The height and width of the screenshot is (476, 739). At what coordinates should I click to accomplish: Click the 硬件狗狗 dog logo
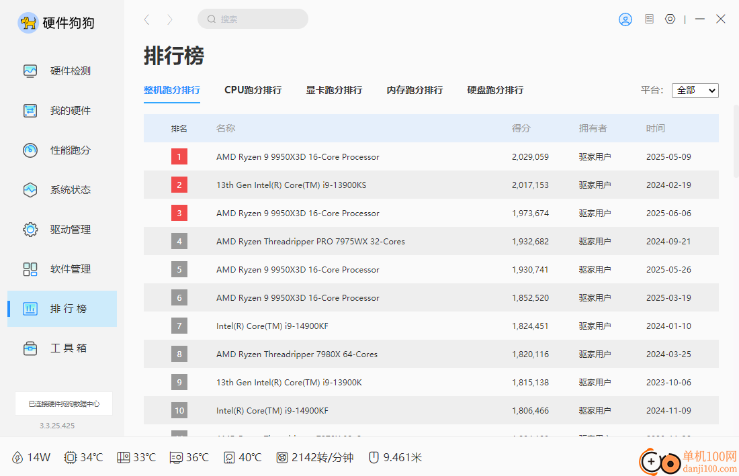28,23
